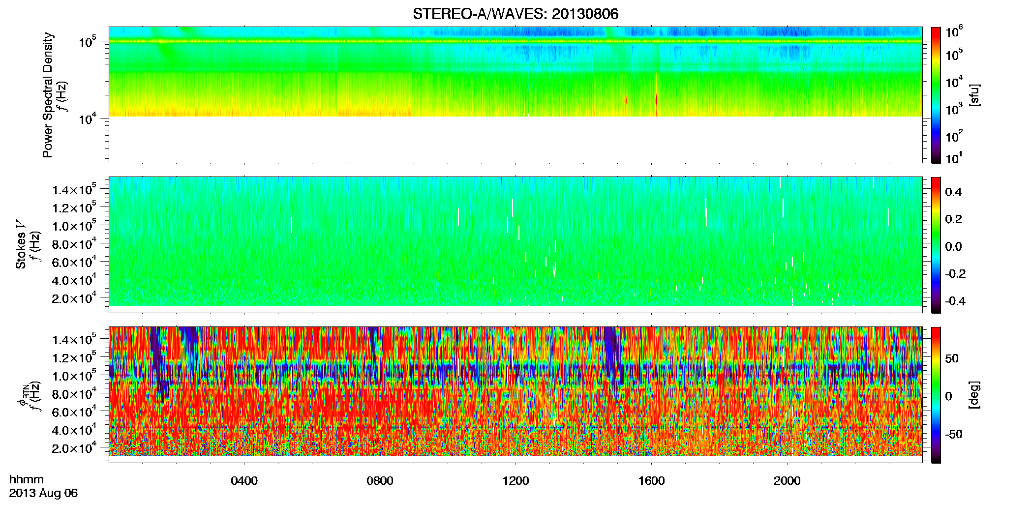1031x531 pixels.
Task: Click the 0800 time tick label
Action: (380, 481)
